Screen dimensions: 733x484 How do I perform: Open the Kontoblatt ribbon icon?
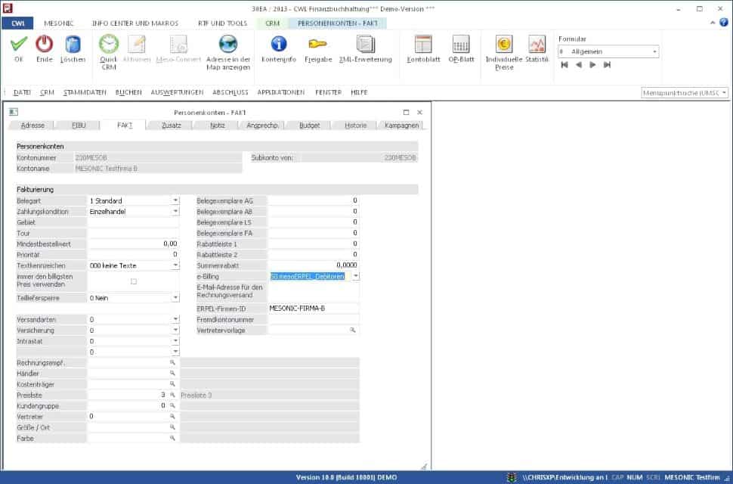point(423,45)
